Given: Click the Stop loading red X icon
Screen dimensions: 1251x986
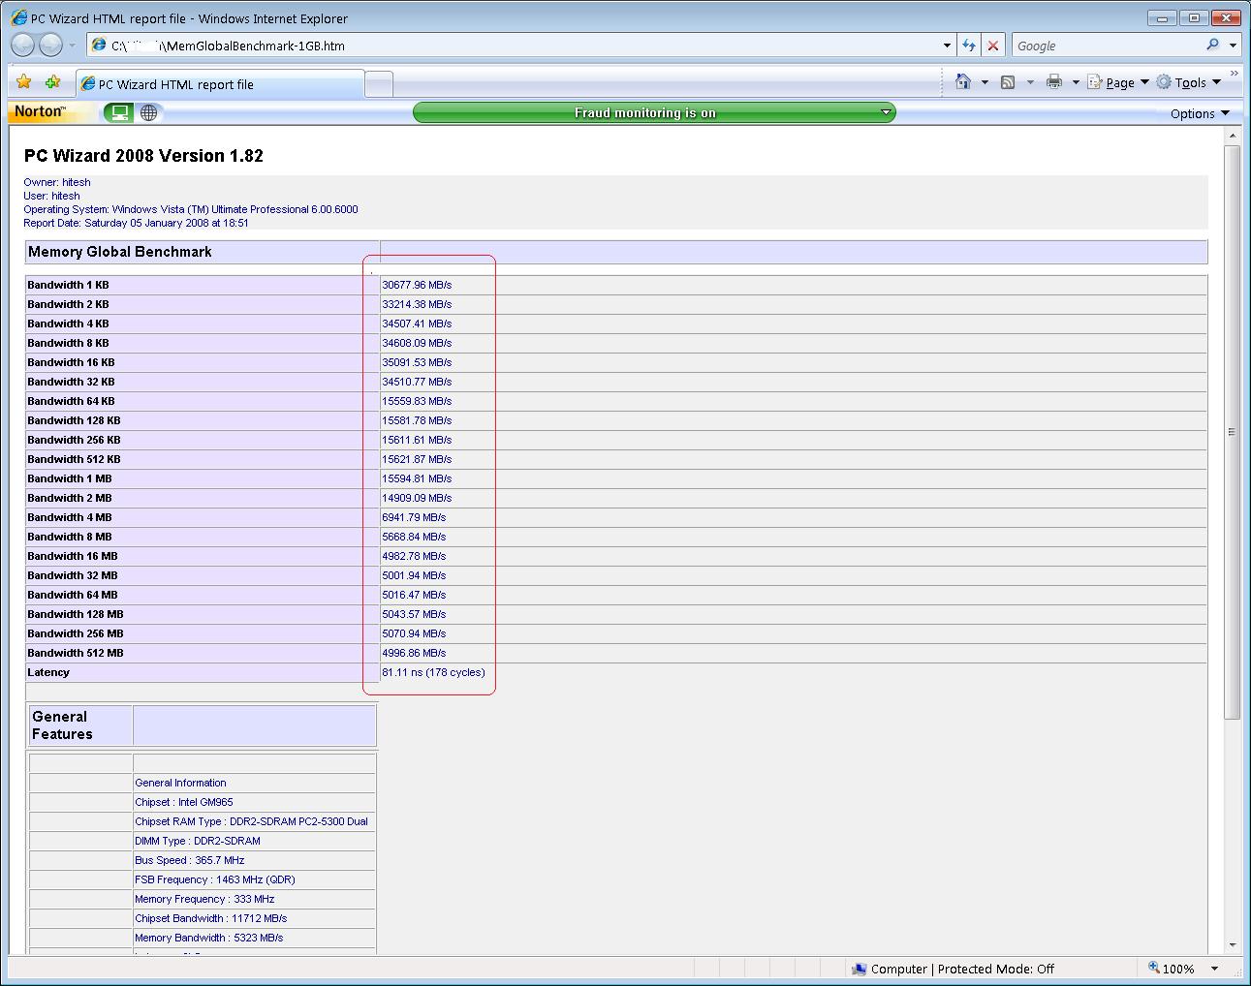Looking at the screenshot, I should pyautogui.click(x=993, y=46).
